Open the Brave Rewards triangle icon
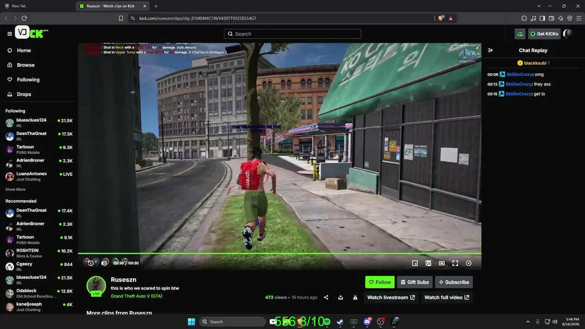The height and width of the screenshot is (329, 585). tap(451, 18)
